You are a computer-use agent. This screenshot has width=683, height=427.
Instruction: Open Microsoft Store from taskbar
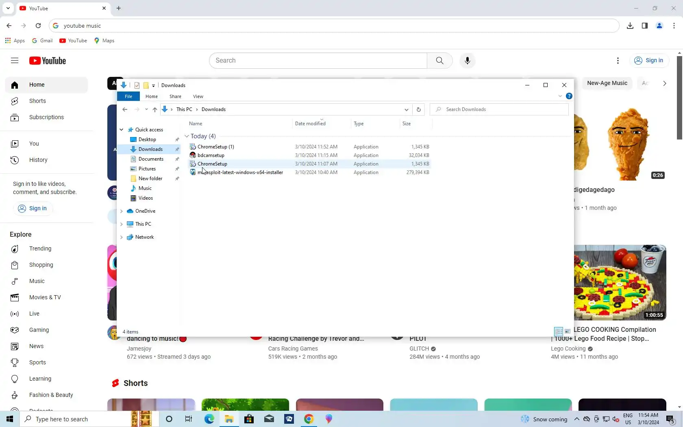click(249, 419)
